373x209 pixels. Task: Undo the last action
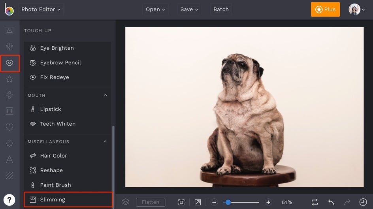coord(331,202)
